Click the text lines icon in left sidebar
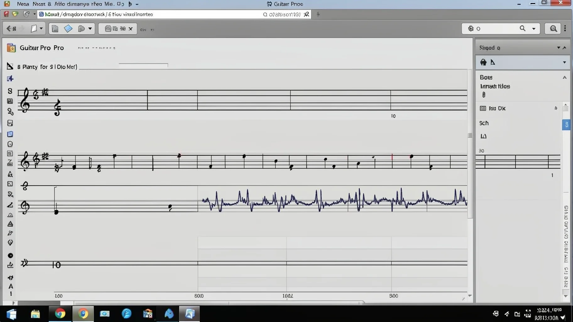This screenshot has width=573, height=322. point(10,153)
